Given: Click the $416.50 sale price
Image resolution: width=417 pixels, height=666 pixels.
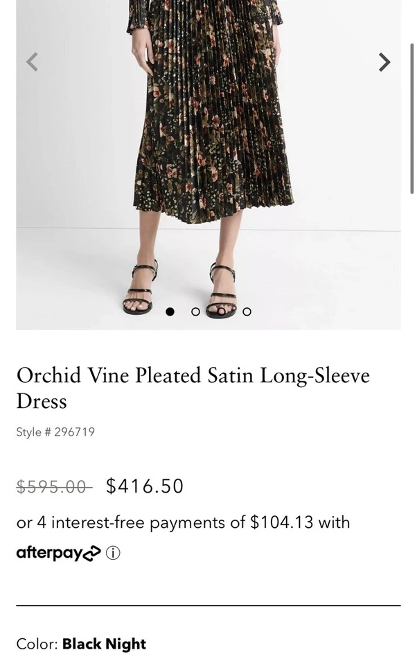Looking at the screenshot, I should [145, 486].
